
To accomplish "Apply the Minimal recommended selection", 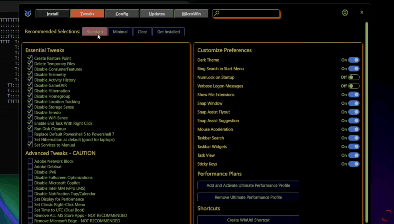I will click(x=120, y=32).
